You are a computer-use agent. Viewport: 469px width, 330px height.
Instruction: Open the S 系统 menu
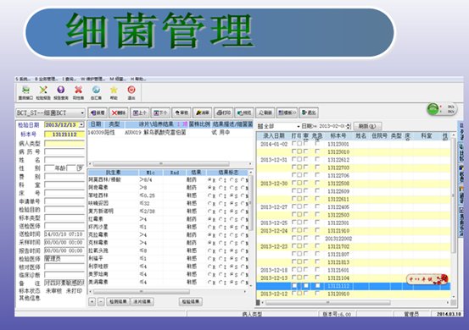23,79
